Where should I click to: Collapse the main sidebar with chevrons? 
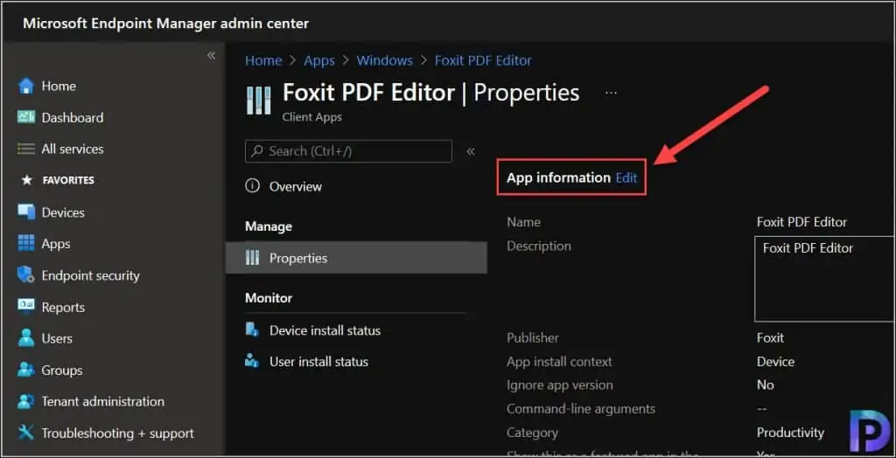(211, 55)
